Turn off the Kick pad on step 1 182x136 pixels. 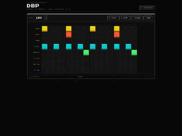tap(45, 29)
